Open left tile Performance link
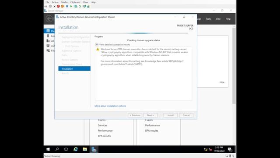 point(105,131)
